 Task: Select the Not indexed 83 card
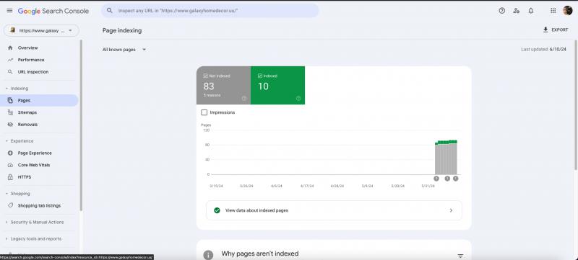(223, 85)
